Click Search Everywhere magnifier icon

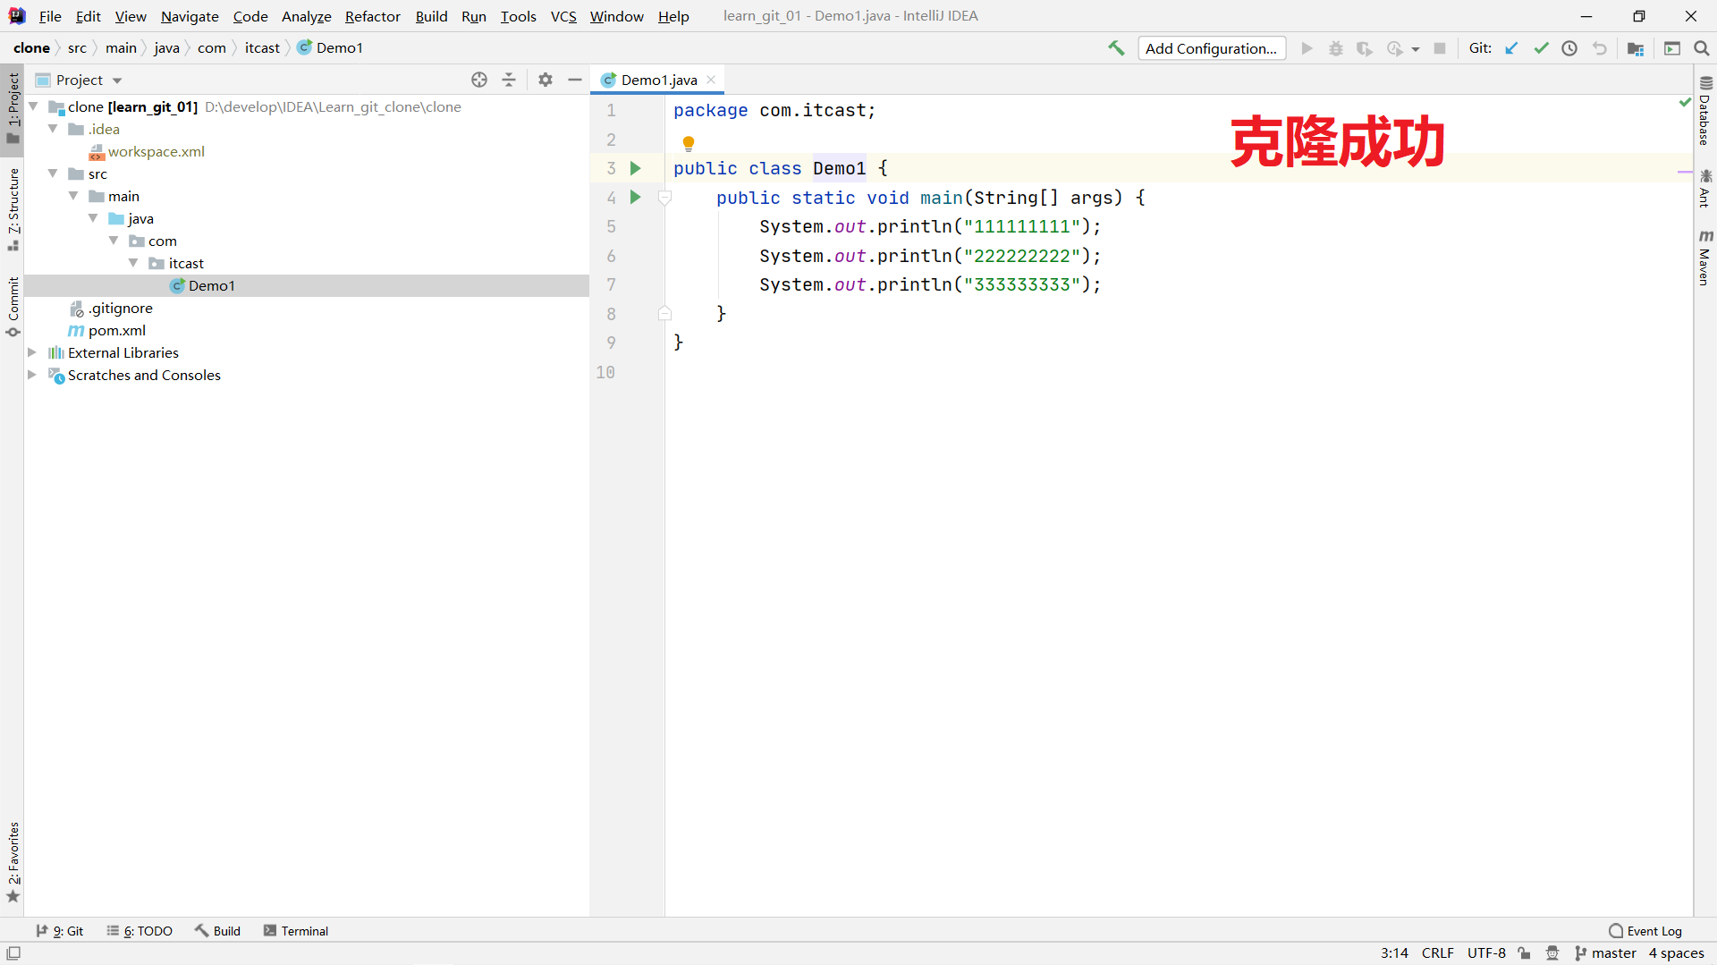point(1702,48)
